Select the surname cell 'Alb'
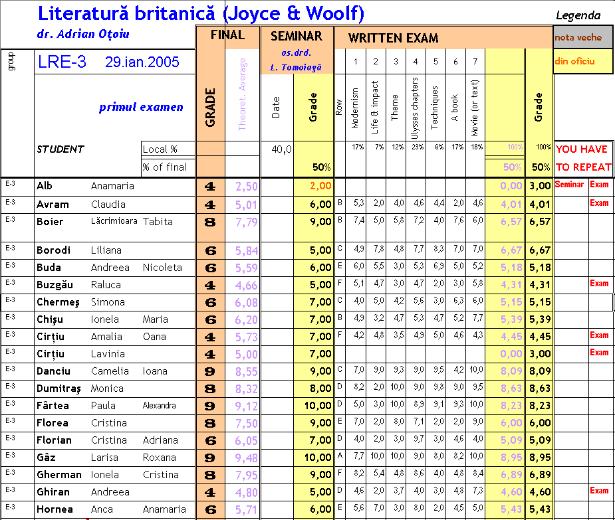615x520 pixels. (x=45, y=186)
